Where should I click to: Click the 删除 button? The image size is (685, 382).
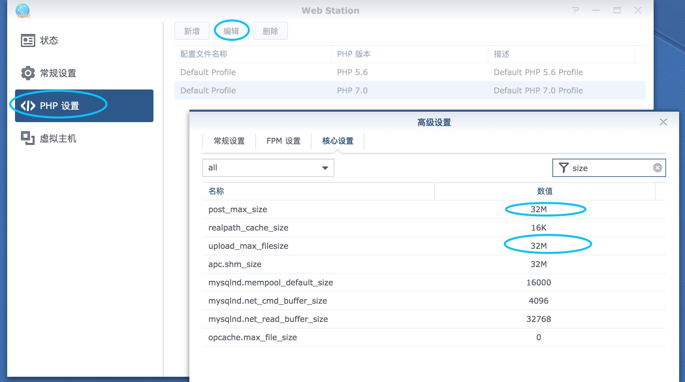270,31
